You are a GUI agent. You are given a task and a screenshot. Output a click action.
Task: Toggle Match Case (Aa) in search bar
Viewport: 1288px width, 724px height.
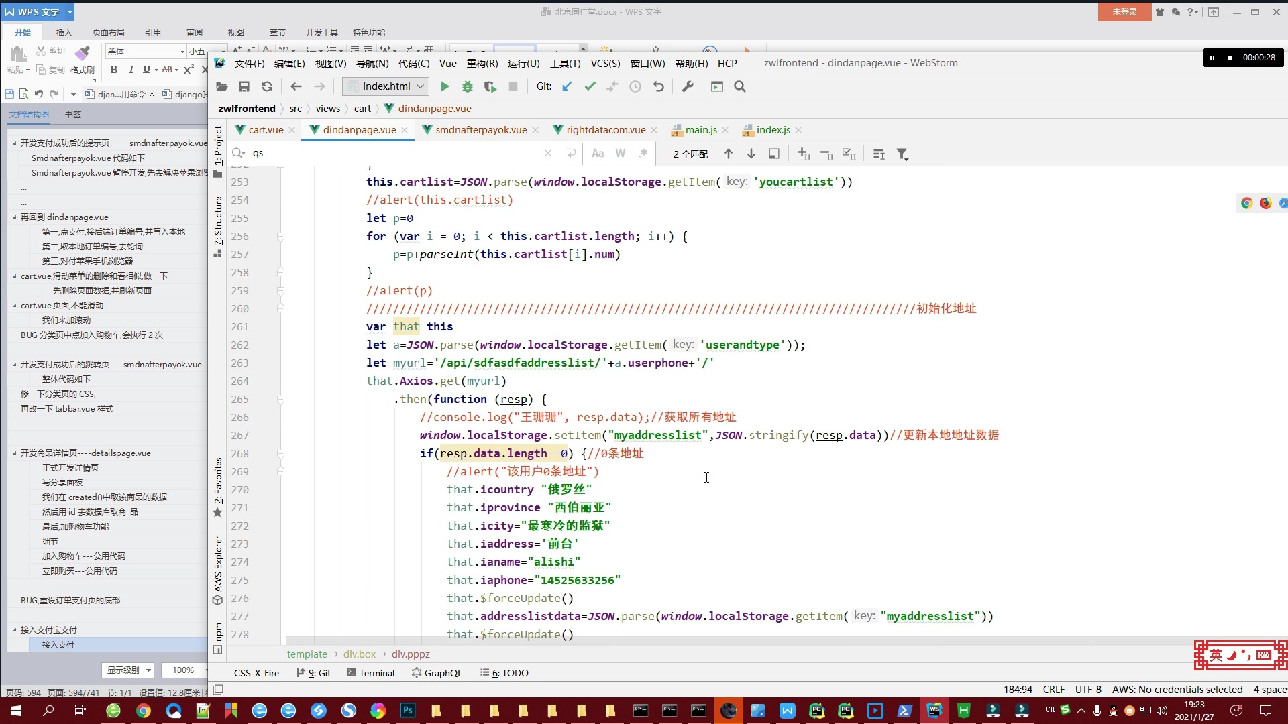pyautogui.click(x=598, y=154)
